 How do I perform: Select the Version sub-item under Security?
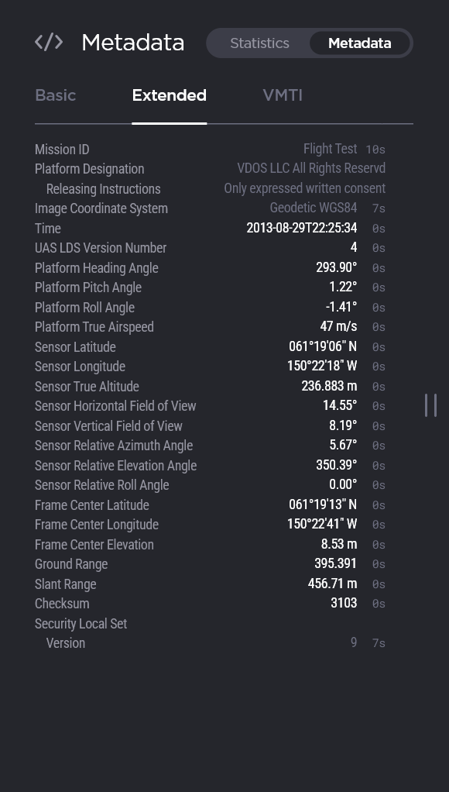click(66, 643)
